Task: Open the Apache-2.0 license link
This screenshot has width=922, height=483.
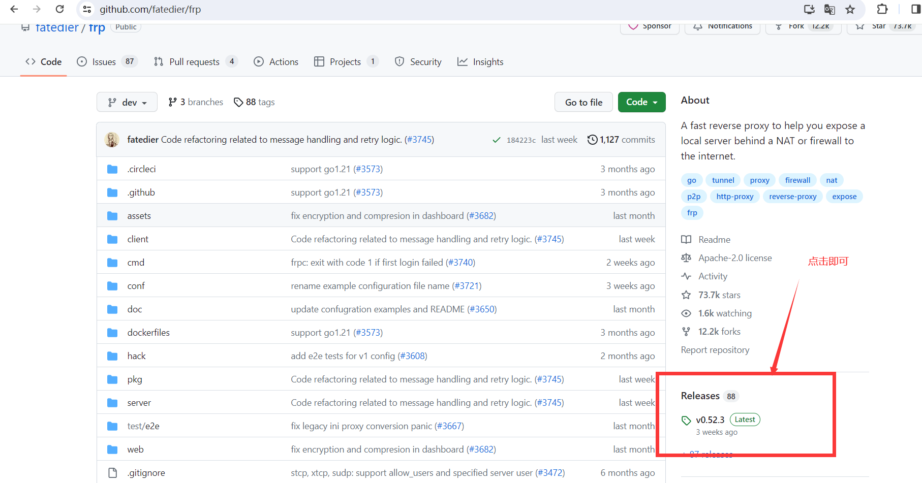Action: [x=735, y=258]
